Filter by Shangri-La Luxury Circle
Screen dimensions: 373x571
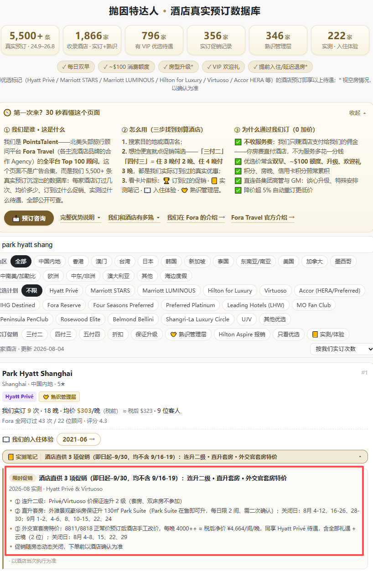coord(197,319)
